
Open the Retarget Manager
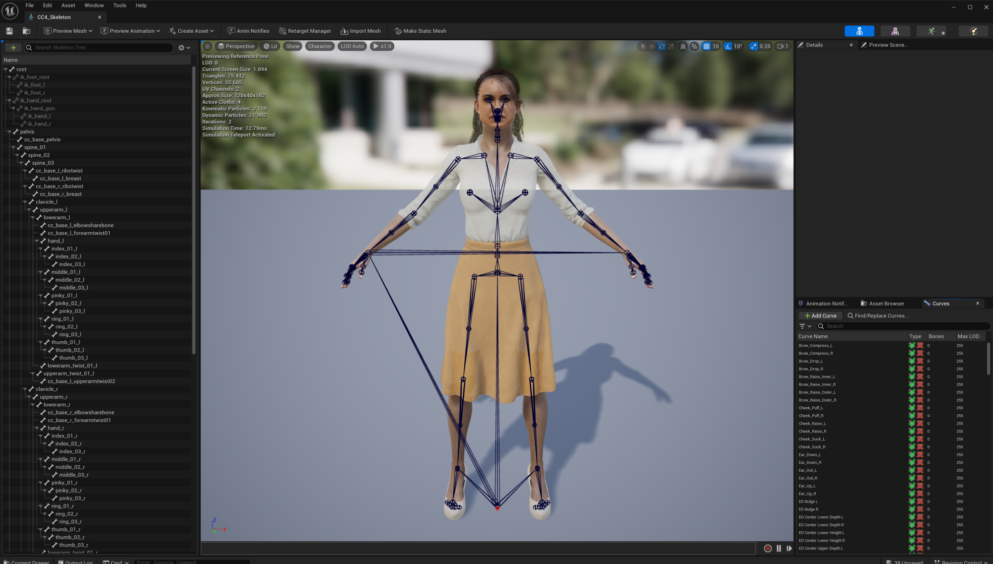click(x=305, y=31)
